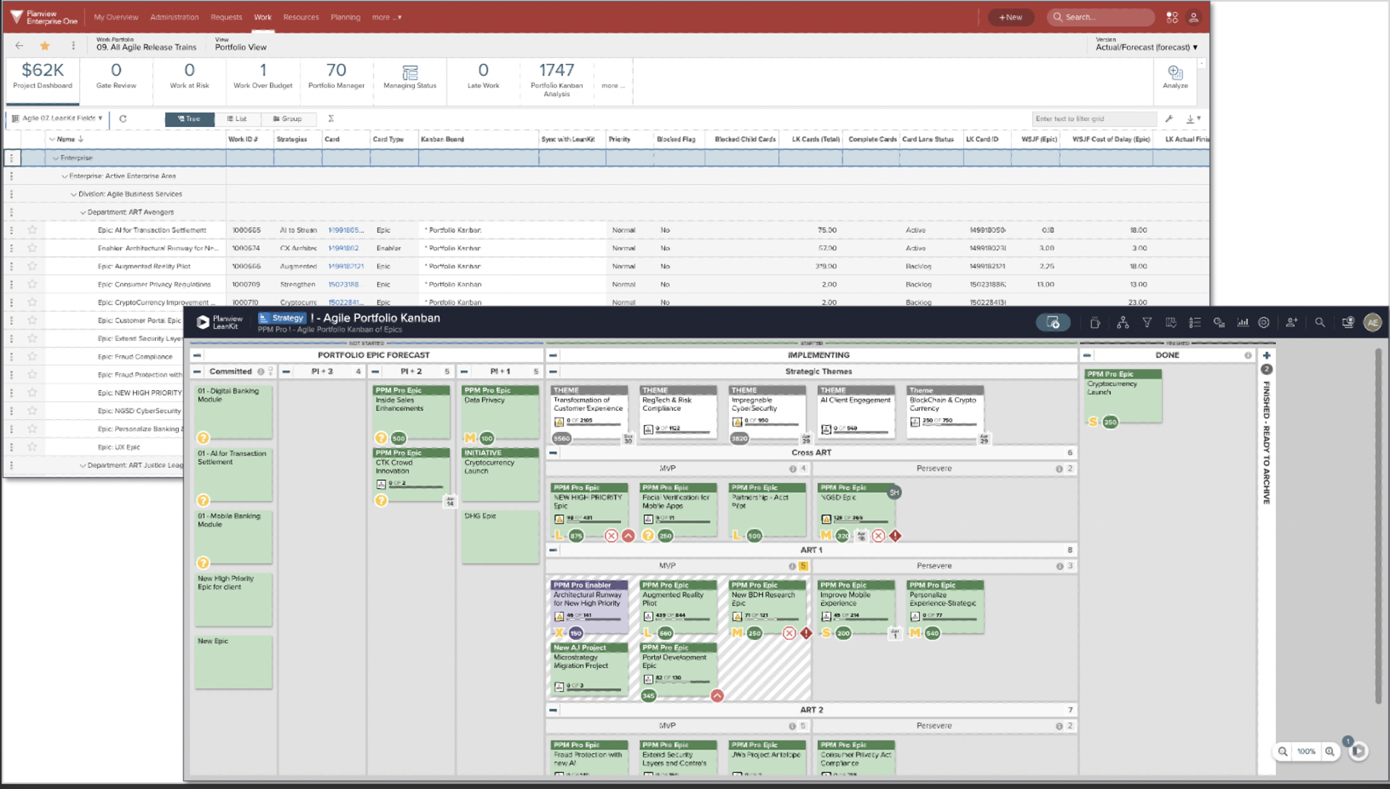Click the Sigma summary icon in the grid toolbar
The image size is (1390, 789).
330,119
